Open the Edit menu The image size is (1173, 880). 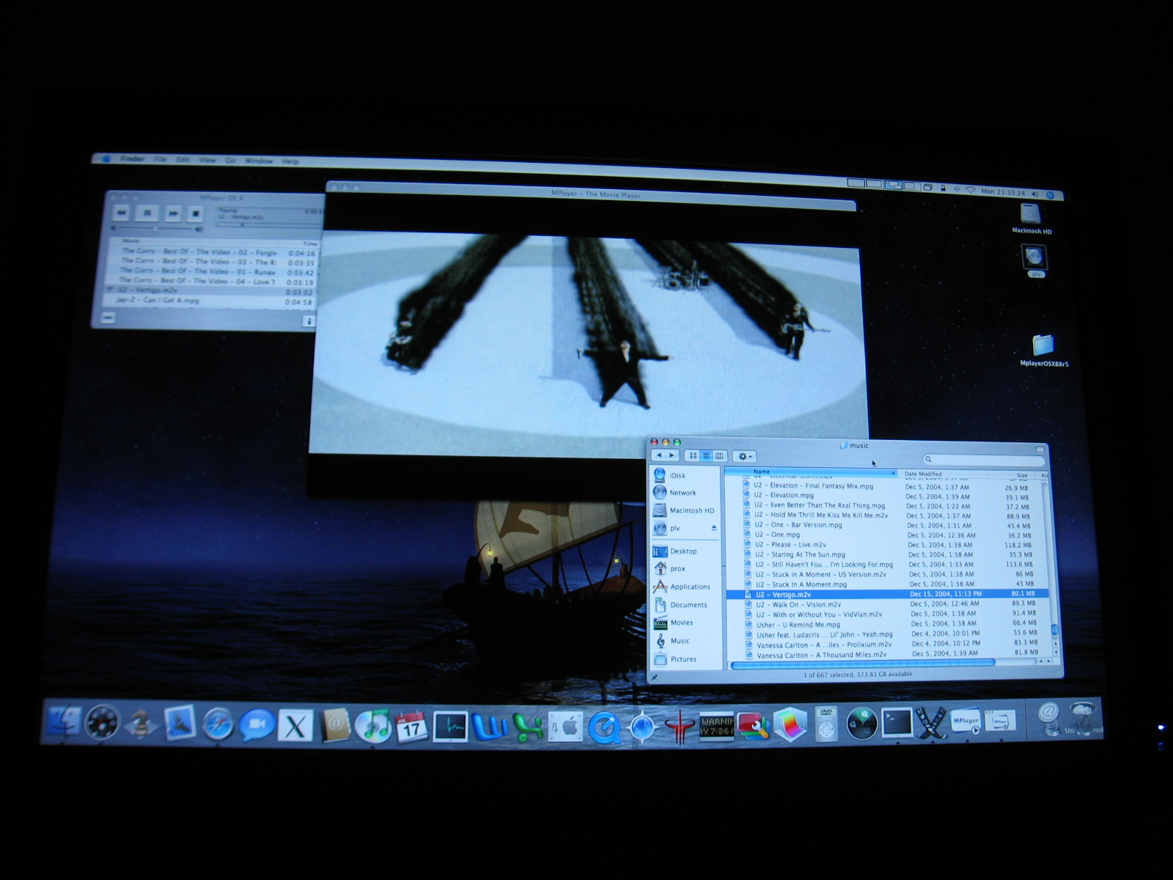pos(183,160)
